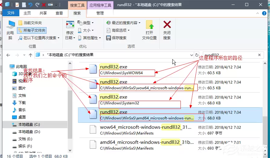Select amd64_microsoft-windows-rundll32 manifest file
Screen dimensions: 270x158
pos(170,145)
